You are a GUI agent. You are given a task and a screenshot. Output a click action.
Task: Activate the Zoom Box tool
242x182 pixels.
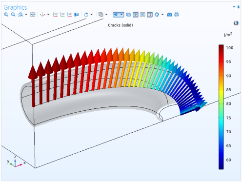point(20,15)
